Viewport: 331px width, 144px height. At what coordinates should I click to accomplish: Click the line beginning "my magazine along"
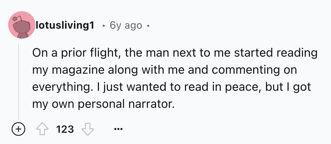tap(164, 70)
